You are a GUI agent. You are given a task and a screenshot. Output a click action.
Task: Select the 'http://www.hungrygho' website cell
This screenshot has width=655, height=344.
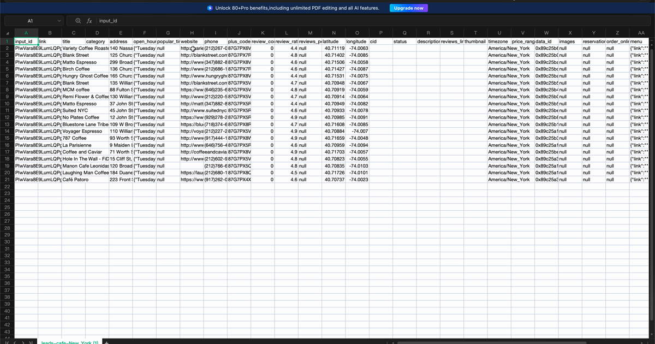pos(204,76)
